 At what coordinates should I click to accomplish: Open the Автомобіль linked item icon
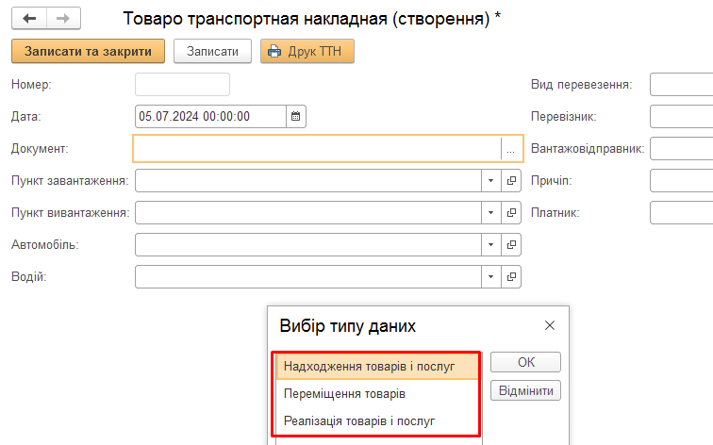(x=512, y=245)
